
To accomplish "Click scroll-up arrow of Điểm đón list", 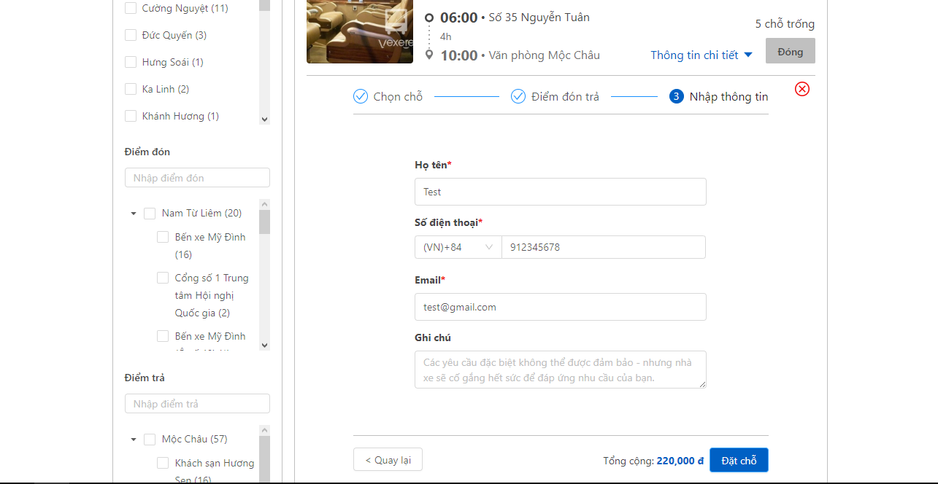I will (264, 205).
